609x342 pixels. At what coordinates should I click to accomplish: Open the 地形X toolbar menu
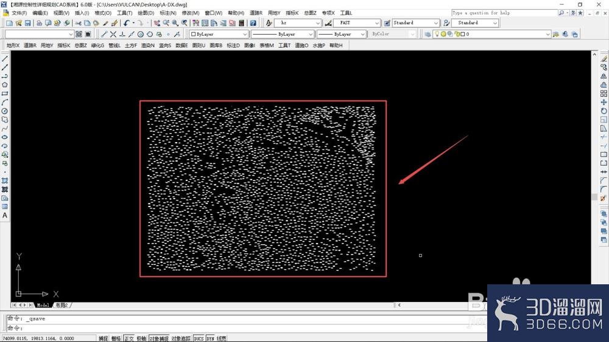point(13,46)
